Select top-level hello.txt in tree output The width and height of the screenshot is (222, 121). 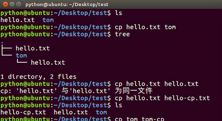33,48
